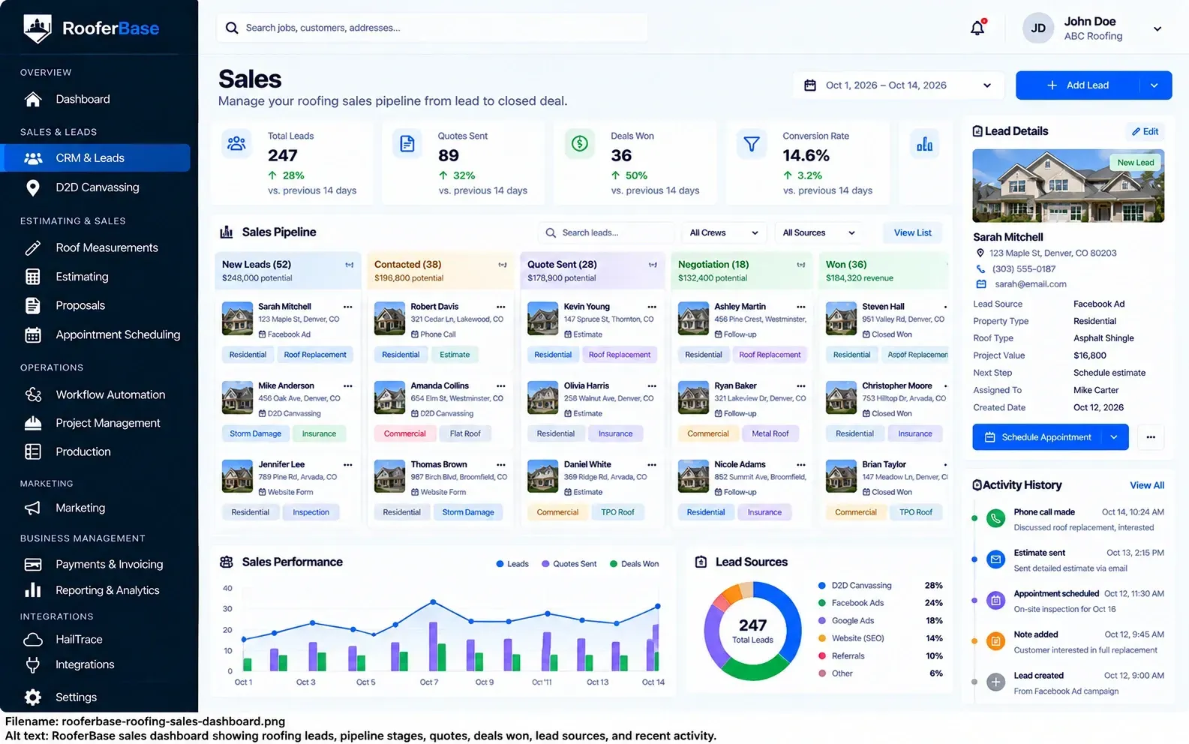
Task: Open more actions next to Schedule Appointment
Action: coord(1151,437)
